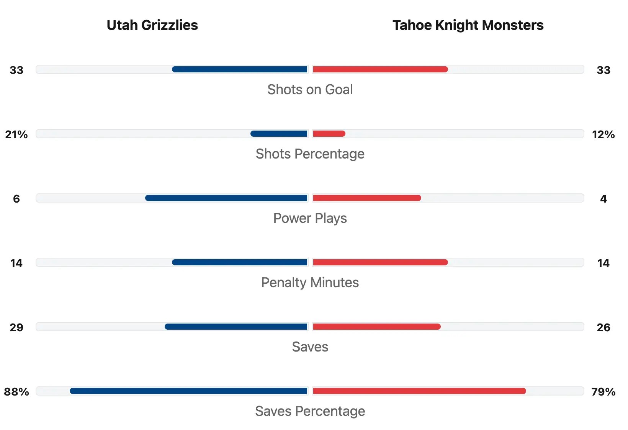Click Tahoe's 12% shots percentage value
The height and width of the screenshot is (430, 628).
[x=603, y=134]
